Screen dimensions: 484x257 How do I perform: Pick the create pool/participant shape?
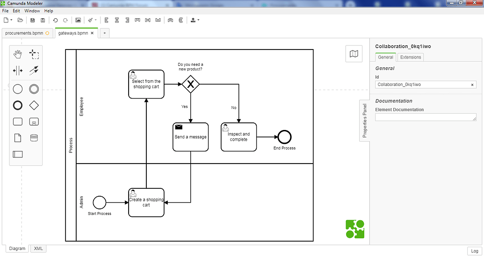18,154
